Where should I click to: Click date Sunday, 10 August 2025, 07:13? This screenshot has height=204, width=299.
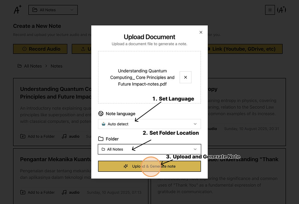(114, 192)
